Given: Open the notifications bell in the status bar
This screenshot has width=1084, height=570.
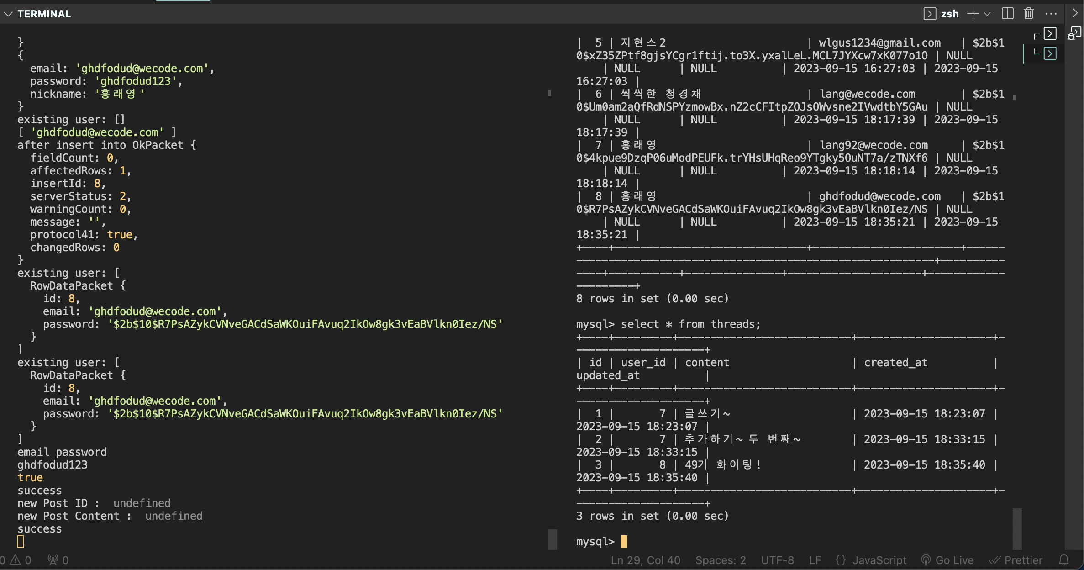Looking at the screenshot, I should pyautogui.click(x=1064, y=560).
